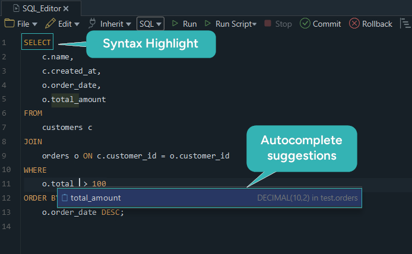Click the Rollback button label
412x254 pixels.
[x=377, y=24]
